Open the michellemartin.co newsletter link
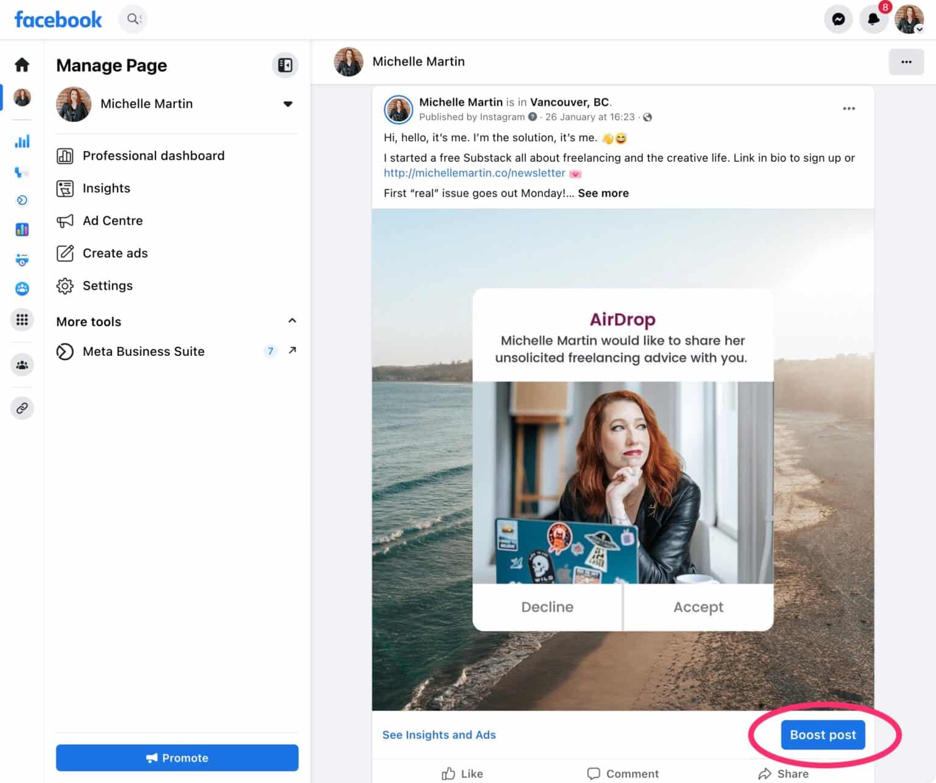 (473, 173)
